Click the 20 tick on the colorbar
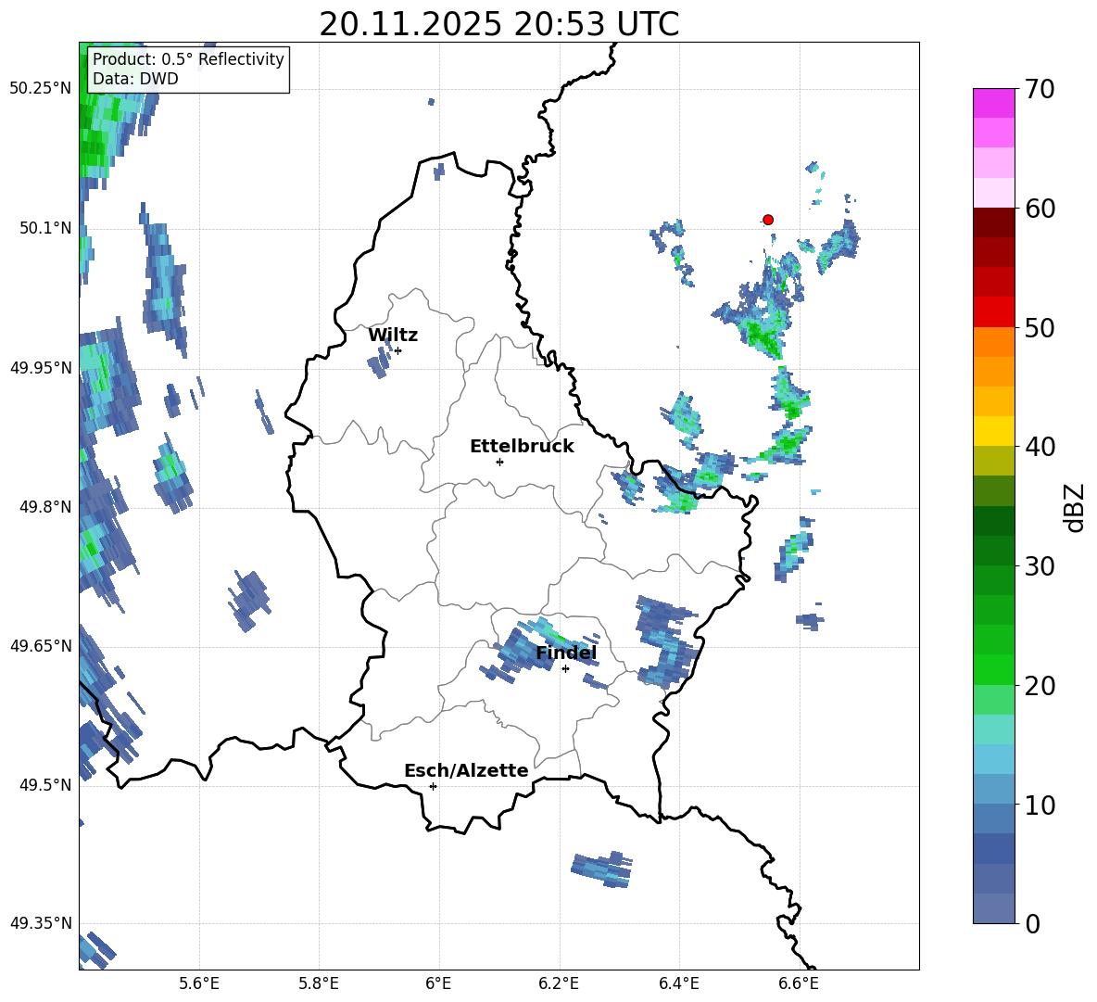The height and width of the screenshot is (1002, 1097). 1040,686
